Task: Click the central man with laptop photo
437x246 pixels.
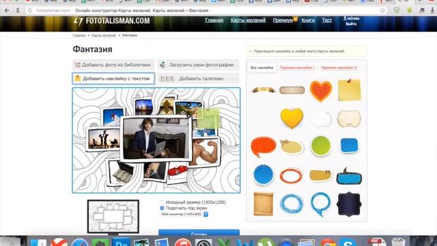Action: [x=156, y=138]
